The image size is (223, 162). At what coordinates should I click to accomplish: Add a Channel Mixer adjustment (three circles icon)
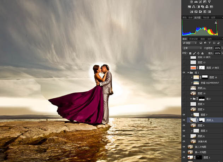coord(207,7)
